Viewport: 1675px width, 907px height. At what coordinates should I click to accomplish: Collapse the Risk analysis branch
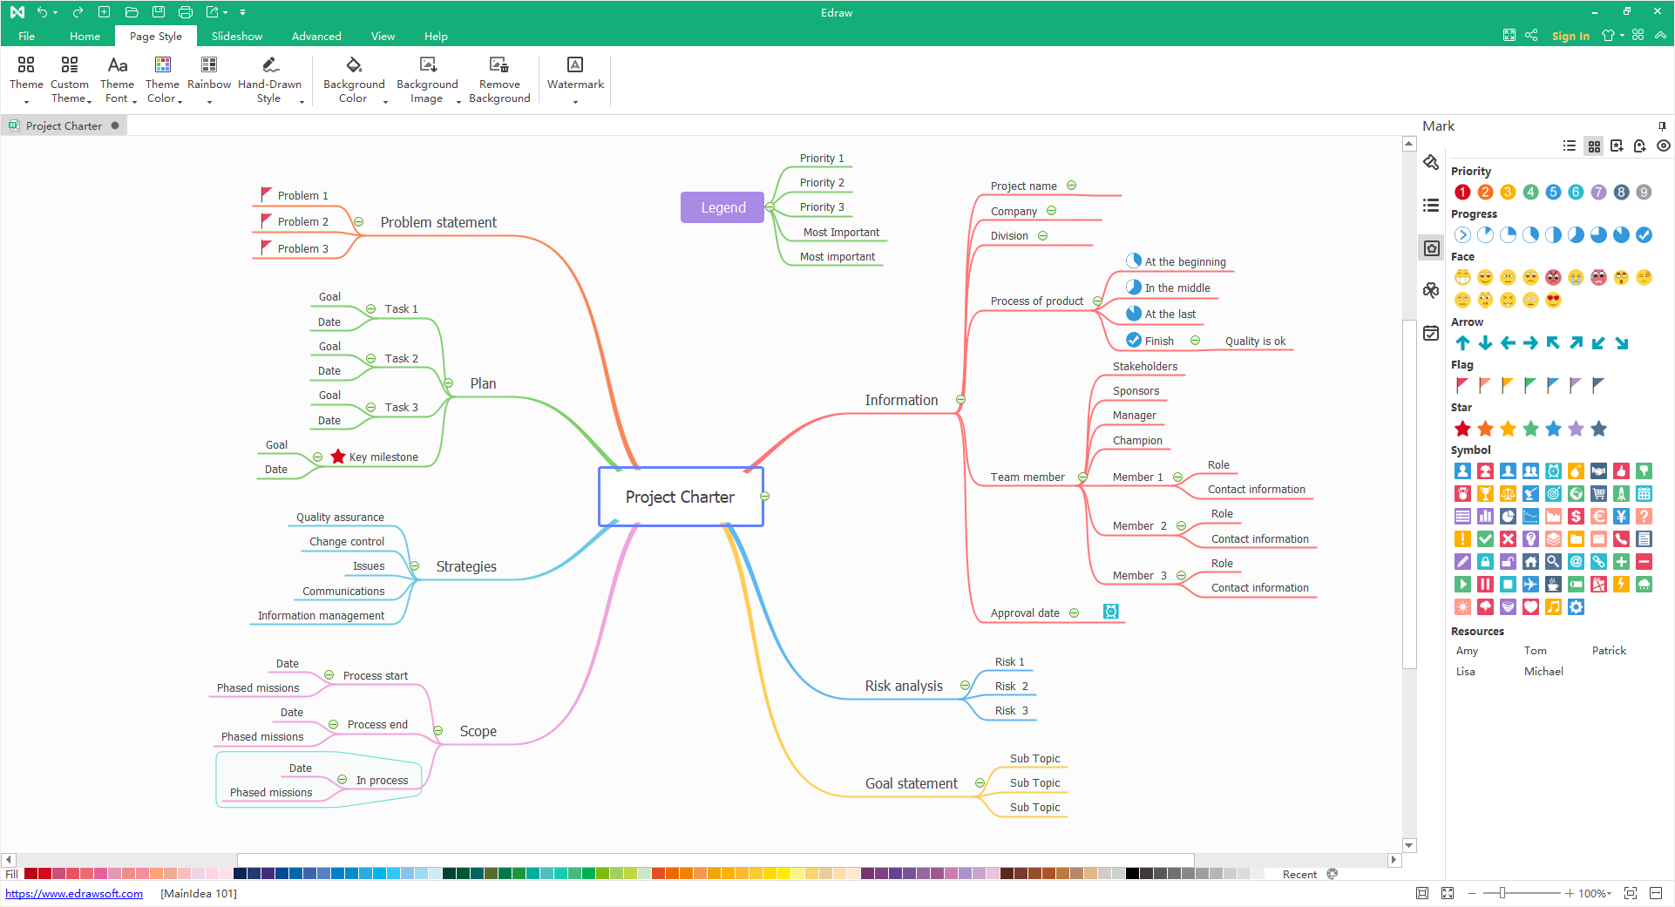coord(965,686)
